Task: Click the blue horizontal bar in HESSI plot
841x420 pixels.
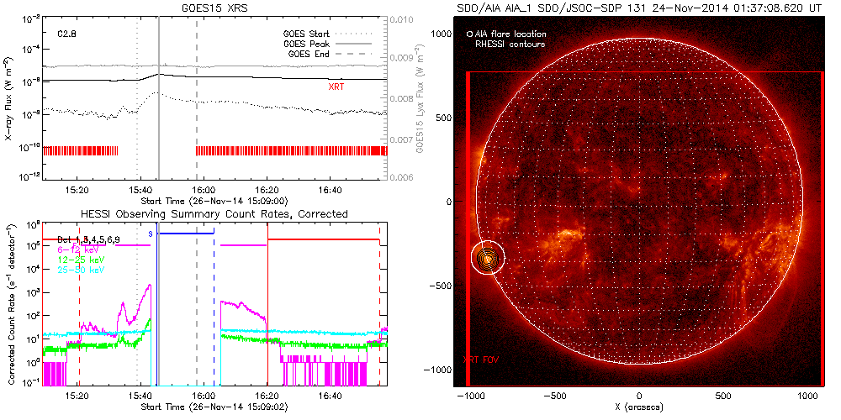Action: [x=186, y=233]
